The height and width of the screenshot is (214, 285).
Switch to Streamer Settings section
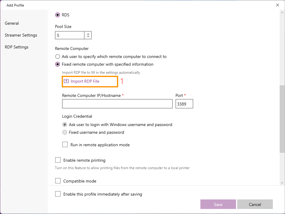pyautogui.click(x=21, y=35)
